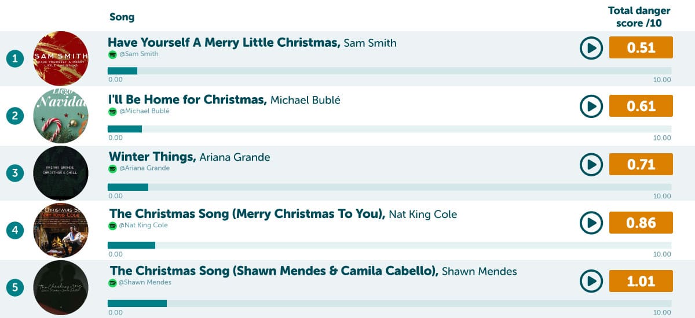The height and width of the screenshot is (318, 695).
Task: Click Spotify icon beside @Shawn Mendes
Action: coord(112,283)
